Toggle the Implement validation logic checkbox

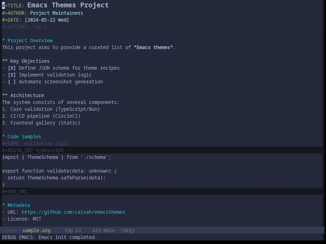[x=12, y=75]
